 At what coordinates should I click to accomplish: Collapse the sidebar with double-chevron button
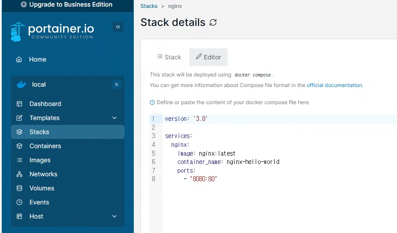click(x=118, y=27)
